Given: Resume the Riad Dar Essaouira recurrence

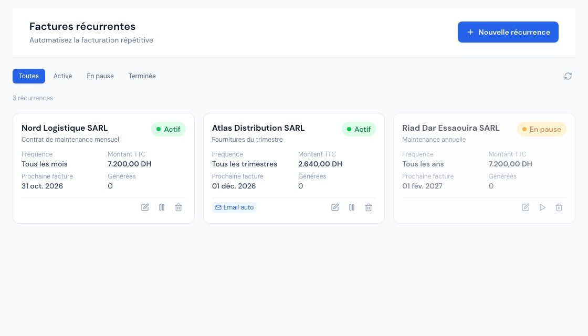Looking at the screenshot, I should pos(542,207).
